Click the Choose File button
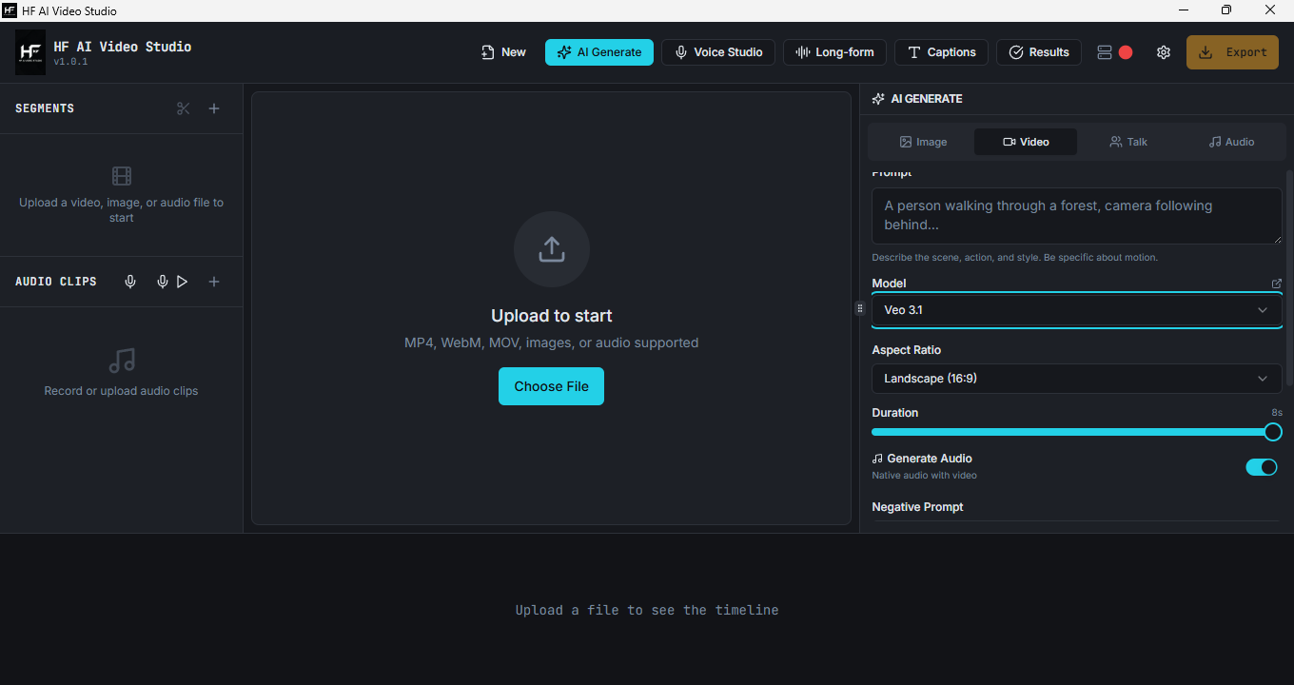Viewport: 1294px width, 685px height. pos(551,386)
